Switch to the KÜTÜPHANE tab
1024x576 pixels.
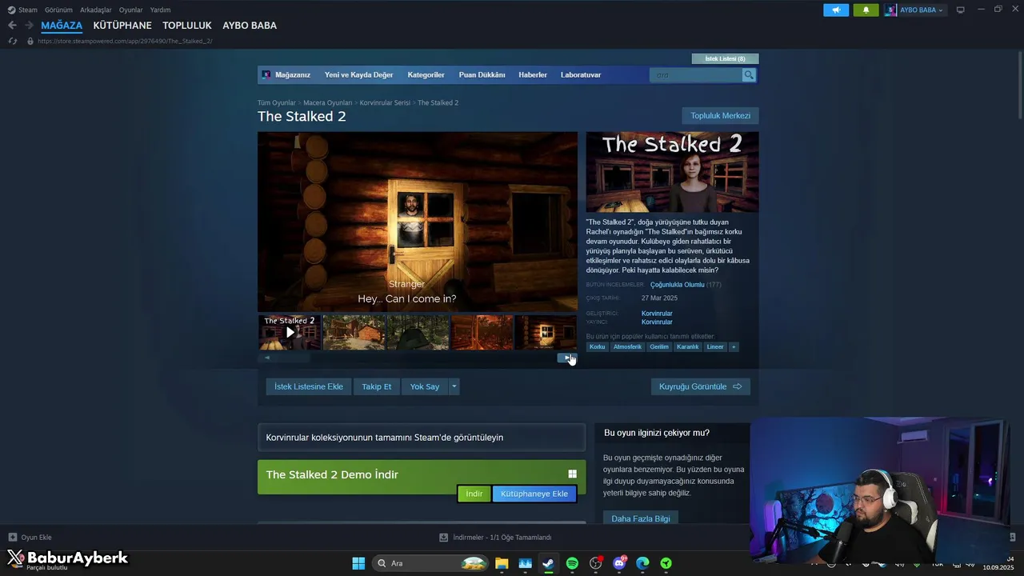click(122, 26)
